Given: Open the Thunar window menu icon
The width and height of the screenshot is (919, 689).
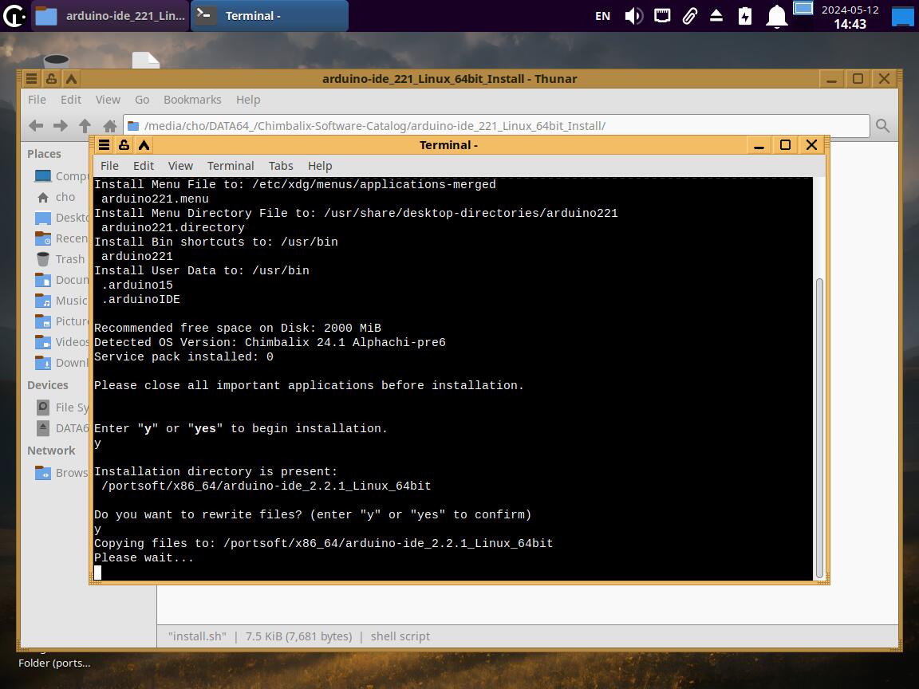Looking at the screenshot, I should [x=32, y=78].
